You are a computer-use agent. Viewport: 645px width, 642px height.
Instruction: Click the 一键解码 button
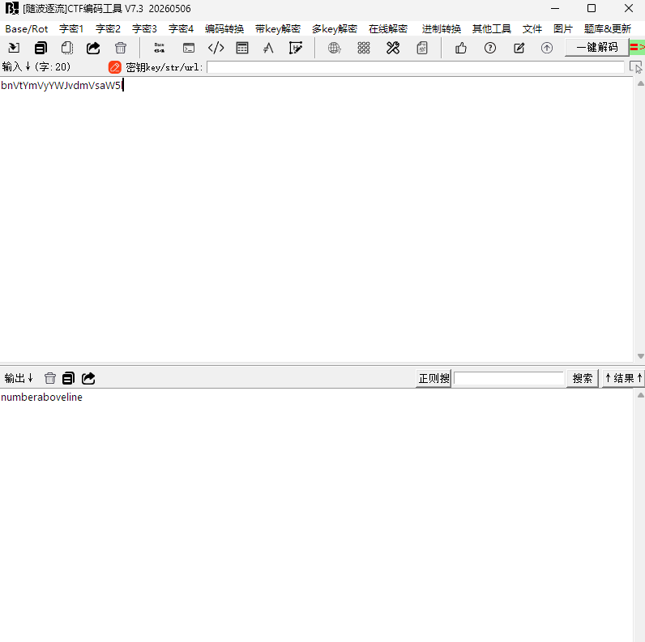click(x=597, y=47)
